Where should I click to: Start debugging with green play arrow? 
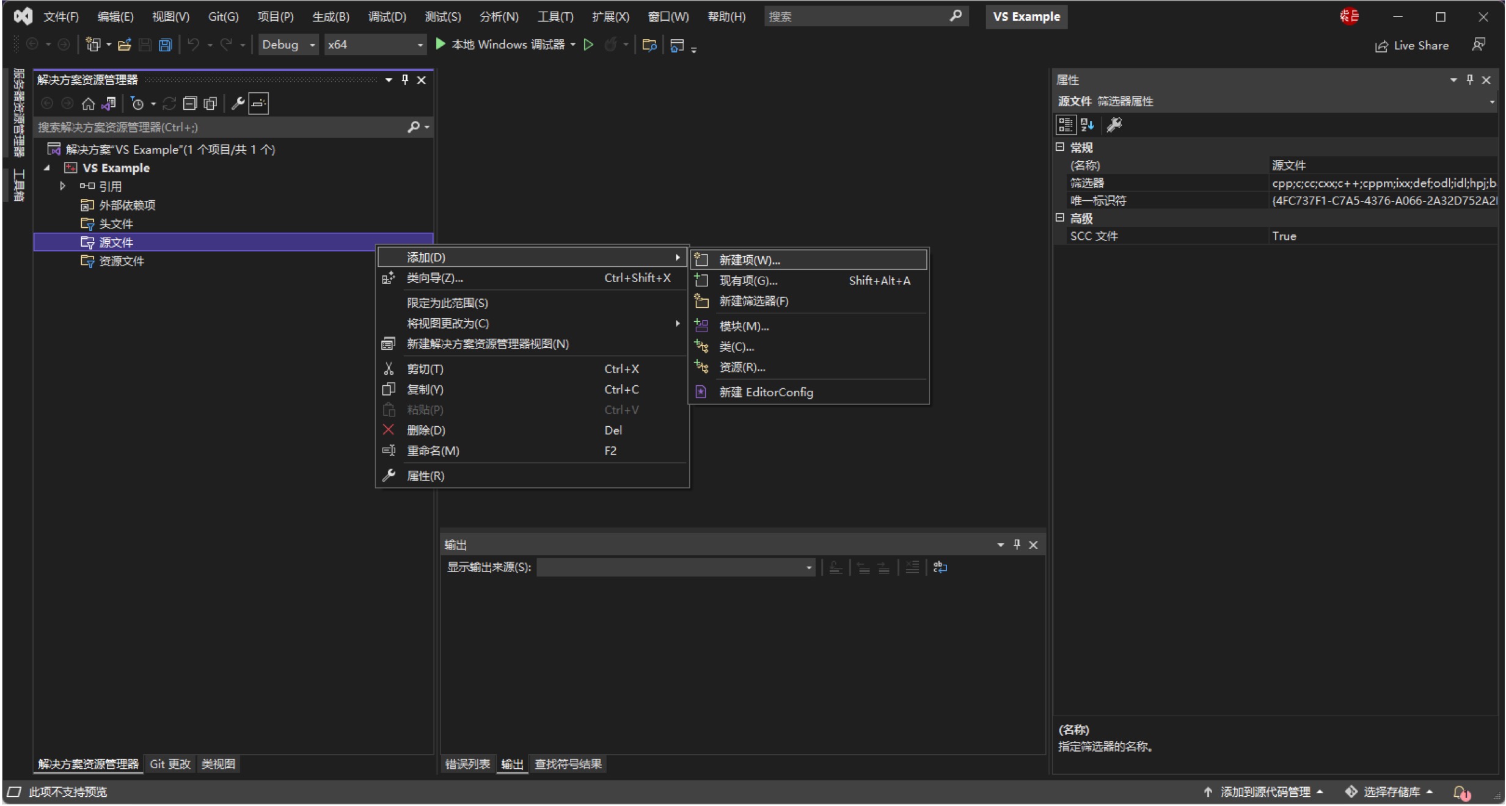coord(440,44)
